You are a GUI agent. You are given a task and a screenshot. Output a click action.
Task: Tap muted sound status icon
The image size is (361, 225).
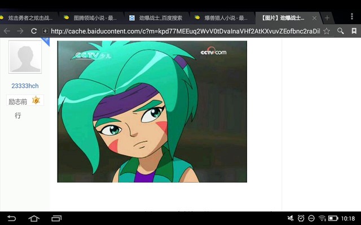coord(290,218)
